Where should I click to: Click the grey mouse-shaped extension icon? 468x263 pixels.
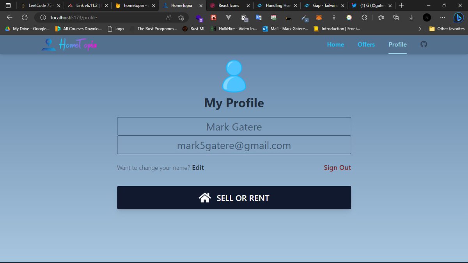pyautogui.click(x=334, y=18)
